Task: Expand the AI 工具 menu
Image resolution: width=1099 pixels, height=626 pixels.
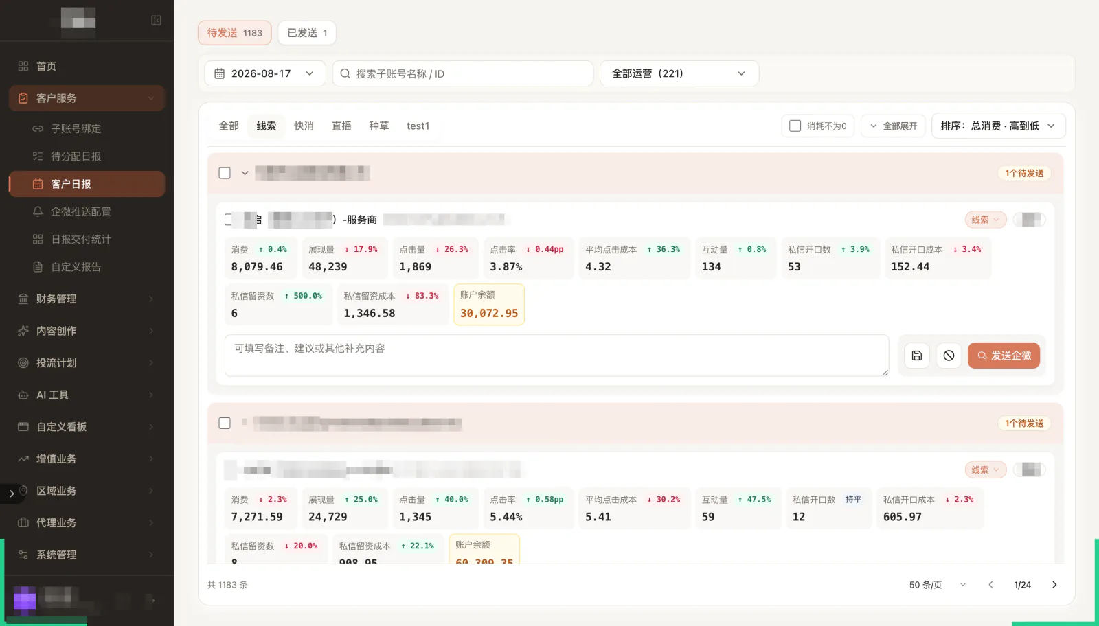Action: point(87,395)
